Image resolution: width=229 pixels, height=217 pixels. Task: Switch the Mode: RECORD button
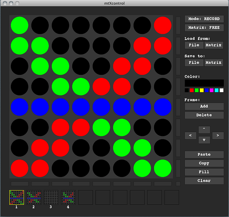click(x=204, y=19)
